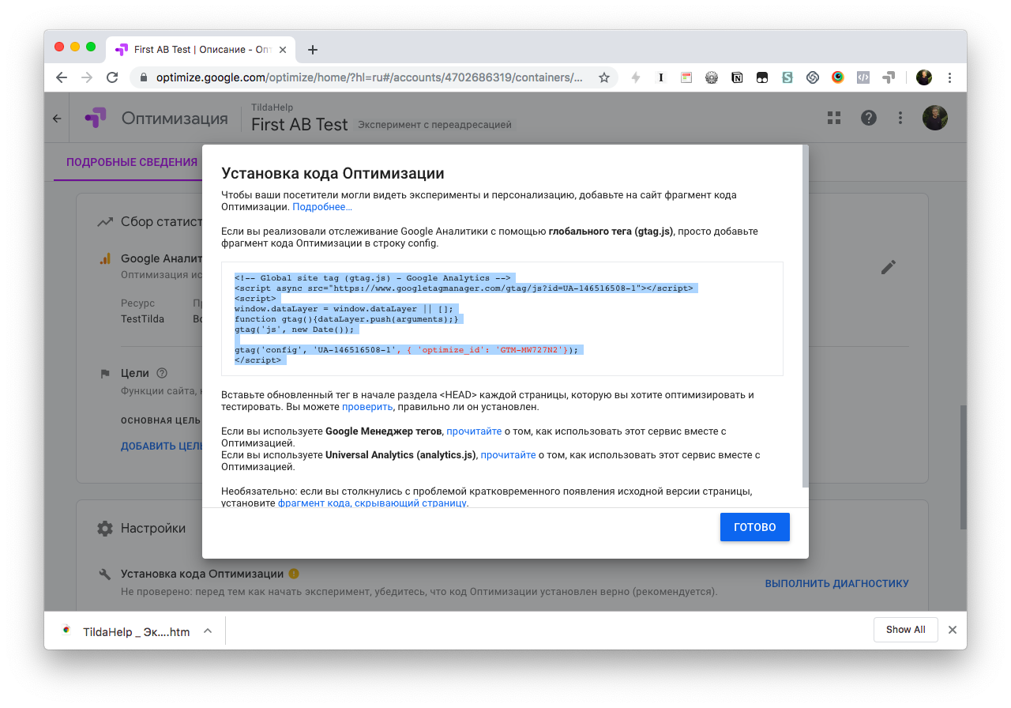Image resolution: width=1011 pixels, height=708 pixels.
Task: Click the First AB Test experiment title
Action: tap(299, 125)
